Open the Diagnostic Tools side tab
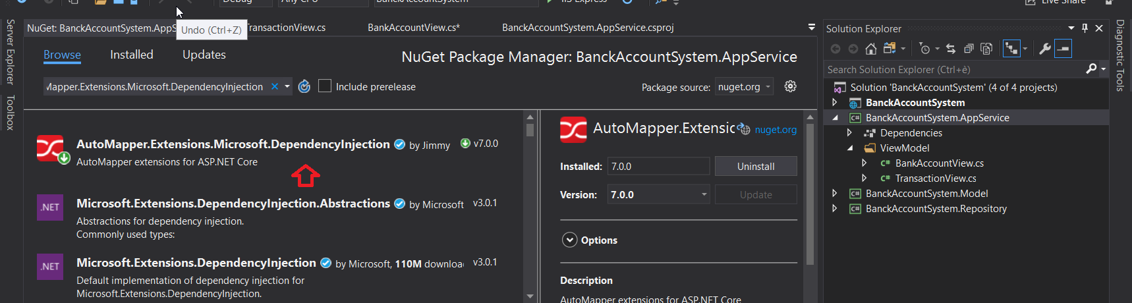Viewport: 1132px width, 303px height. pos(1119,55)
